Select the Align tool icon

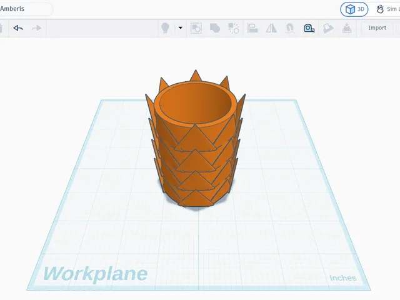pyautogui.click(x=252, y=28)
